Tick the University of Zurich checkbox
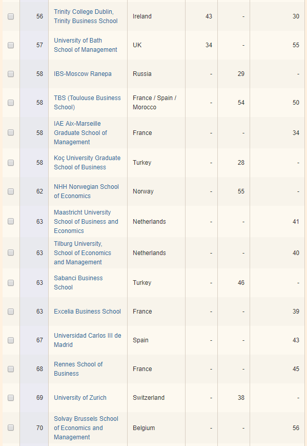The width and height of the screenshot is (307, 446). point(11,398)
